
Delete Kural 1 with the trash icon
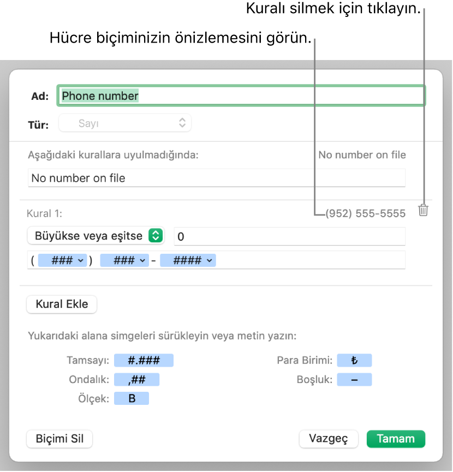coord(423,210)
